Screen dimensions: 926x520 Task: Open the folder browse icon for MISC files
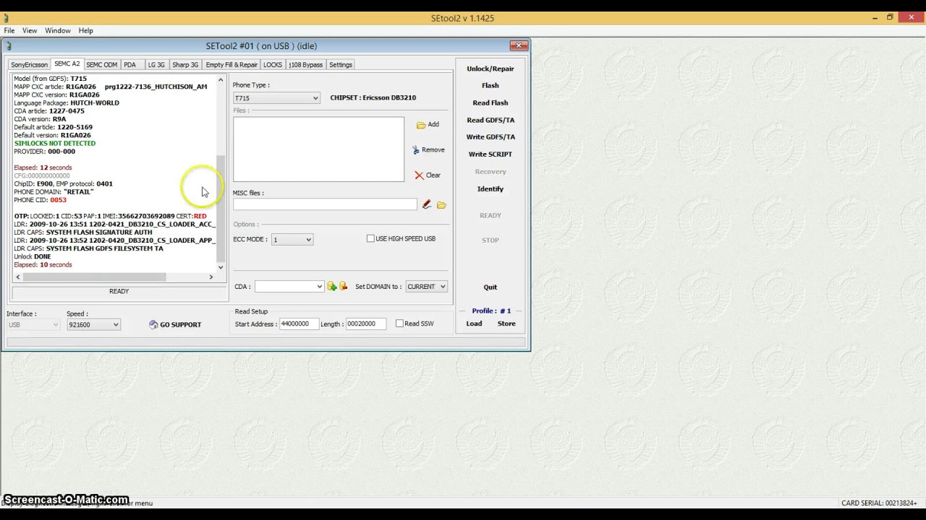click(x=441, y=205)
